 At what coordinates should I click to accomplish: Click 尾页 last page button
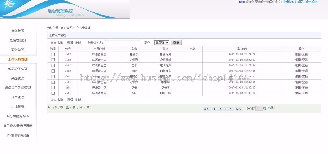click(x=239, y=109)
